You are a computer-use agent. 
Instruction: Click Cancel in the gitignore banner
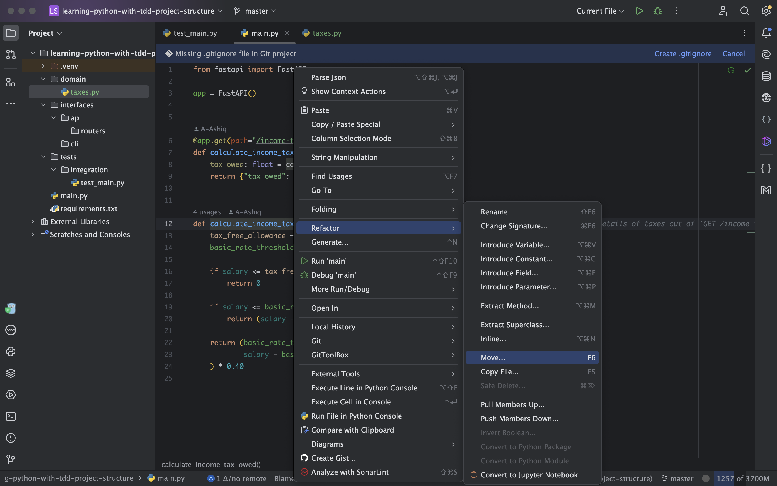[733, 54]
